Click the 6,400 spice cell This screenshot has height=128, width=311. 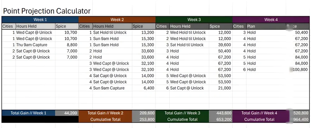(x=149, y=88)
